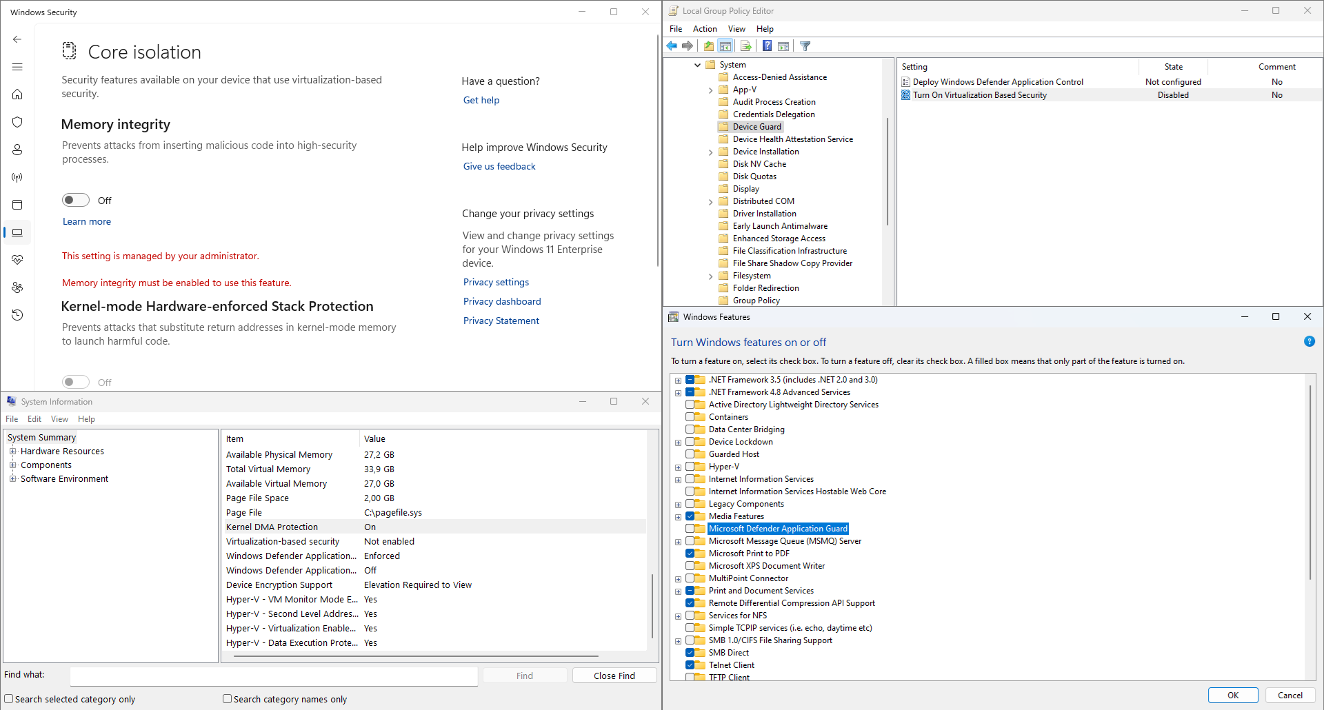The height and width of the screenshot is (710, 1324).
Task: Click the Forward arrow in Group Policy toolbar
Action: (688, 46)
